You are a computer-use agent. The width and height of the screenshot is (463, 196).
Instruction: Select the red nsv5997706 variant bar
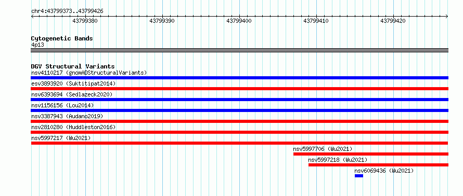[371, 154]
